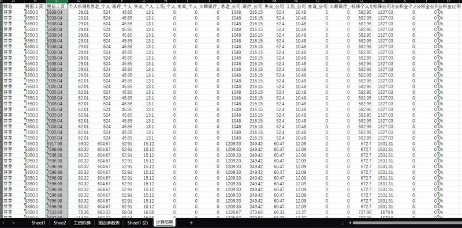The image size is (462, 228).
Task: Select column B header
Action: [35, 2]
